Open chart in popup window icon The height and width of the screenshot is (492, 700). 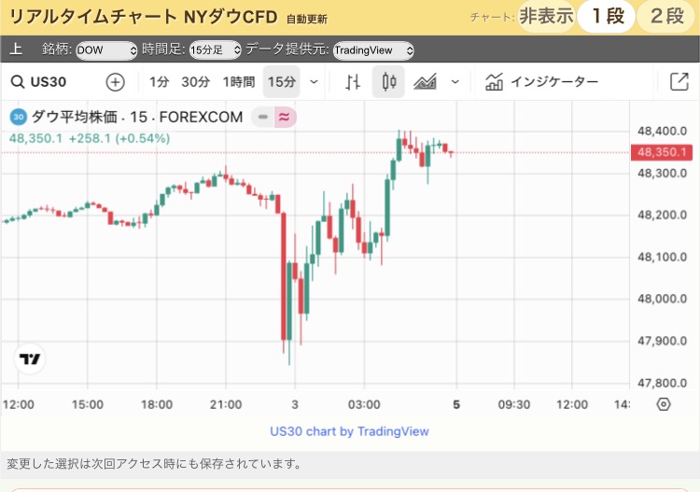click(679, 82)
